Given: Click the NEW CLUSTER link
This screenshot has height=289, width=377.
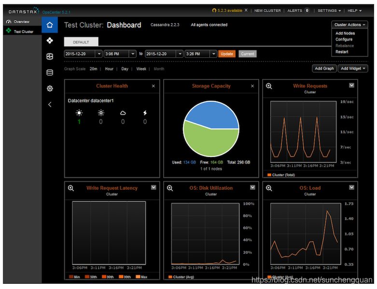Looking at the screenshot, I should [x=267, y=11].
